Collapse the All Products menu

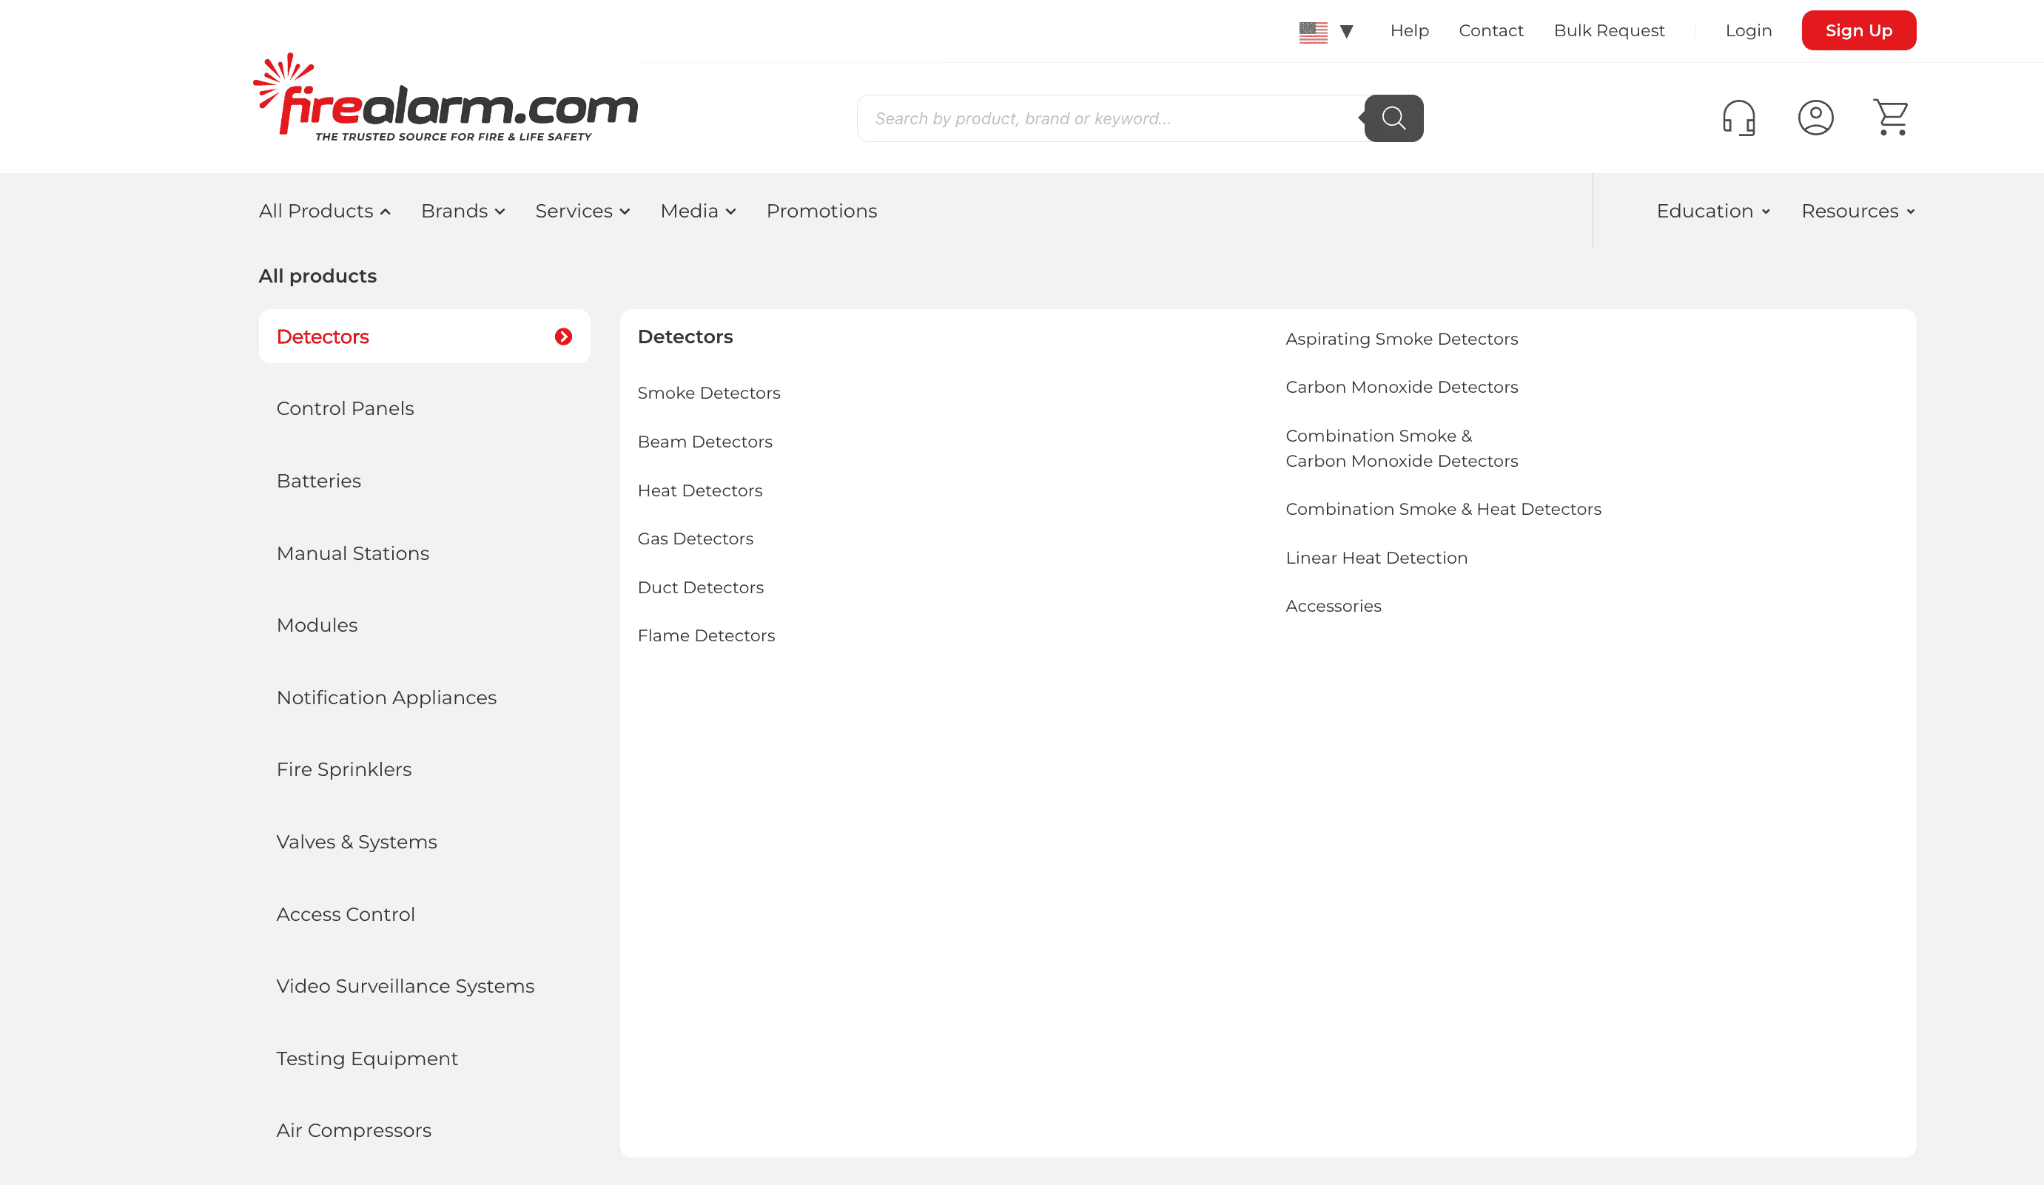pos(324,211)
